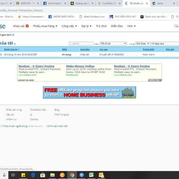Screen dimensions: 179x179
Task: Open 'Trò chơi' in site navigation
Action: point(101,26)
